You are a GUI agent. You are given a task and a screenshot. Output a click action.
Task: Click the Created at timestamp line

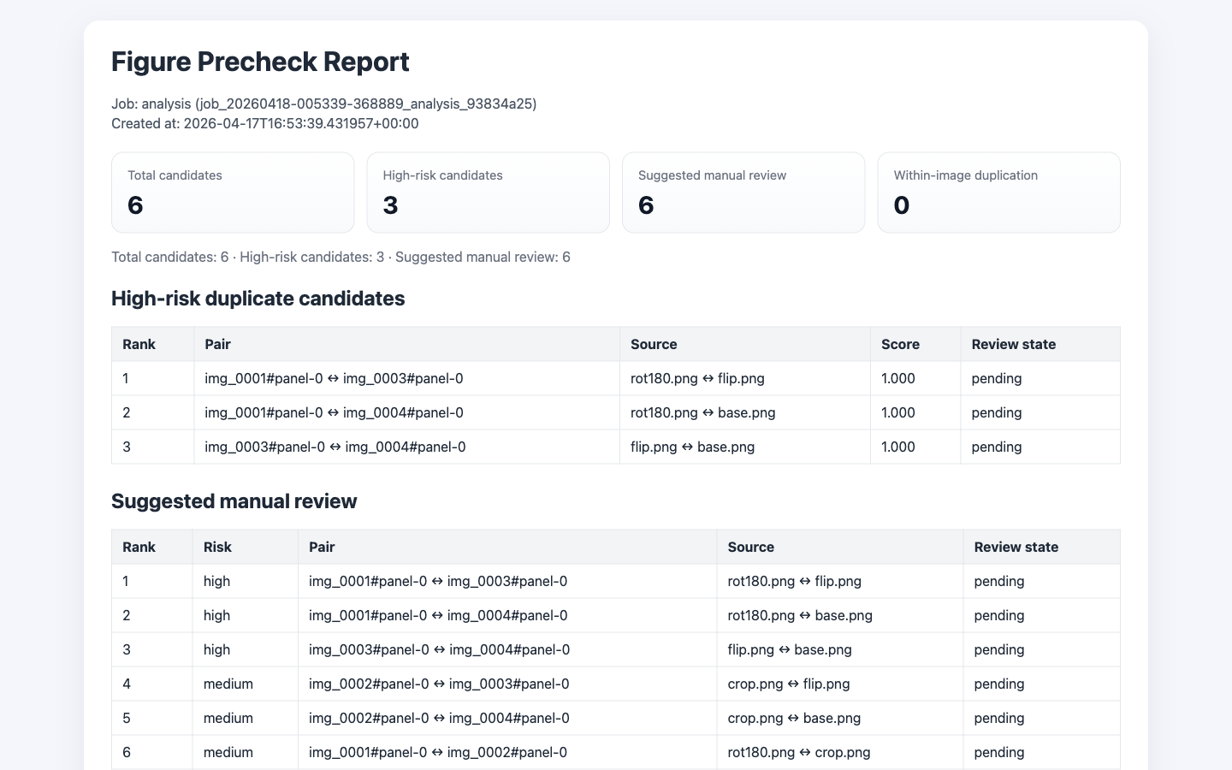(265, 123)
